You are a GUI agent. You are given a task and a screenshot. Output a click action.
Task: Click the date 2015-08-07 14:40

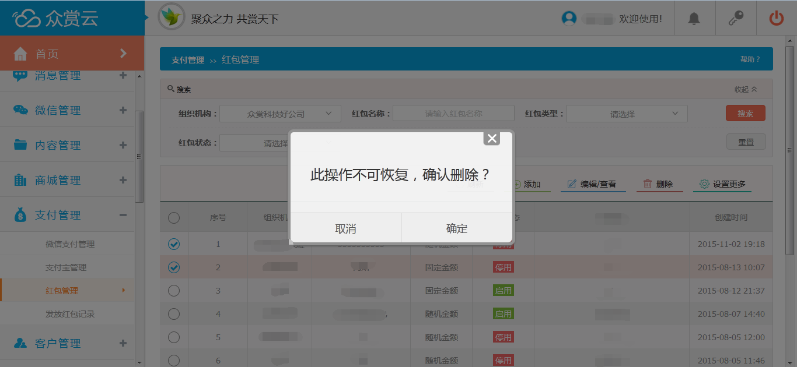pos(731,314)
